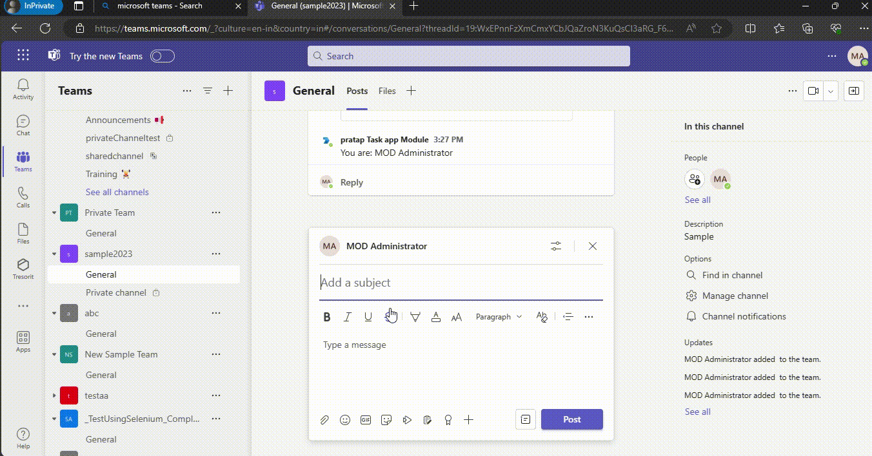Collapse the abc team node

pos(54,313)
